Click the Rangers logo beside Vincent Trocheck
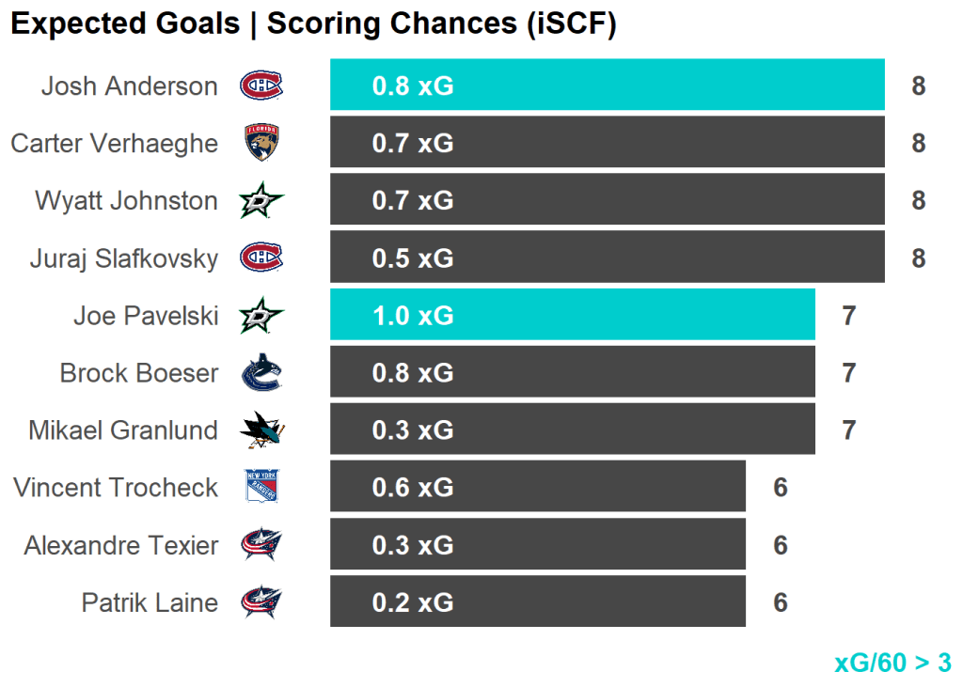Screen dimensions: 963x687 click(260, 488)
